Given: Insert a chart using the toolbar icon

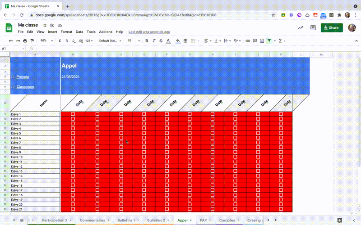Looking at the screenshot, I should tap(262, 41).
